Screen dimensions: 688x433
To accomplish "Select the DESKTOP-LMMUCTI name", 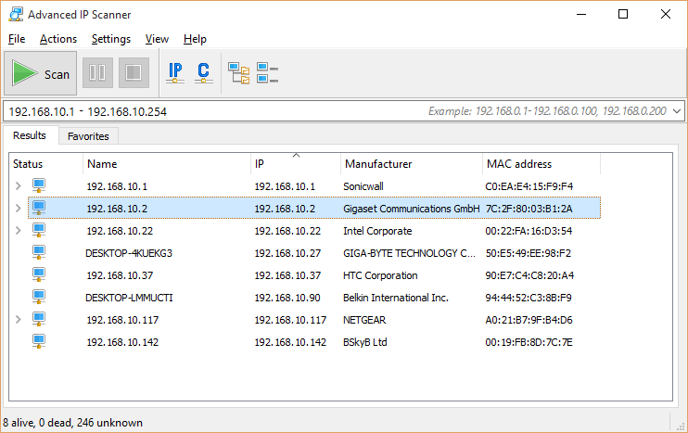I will point(129,298).
